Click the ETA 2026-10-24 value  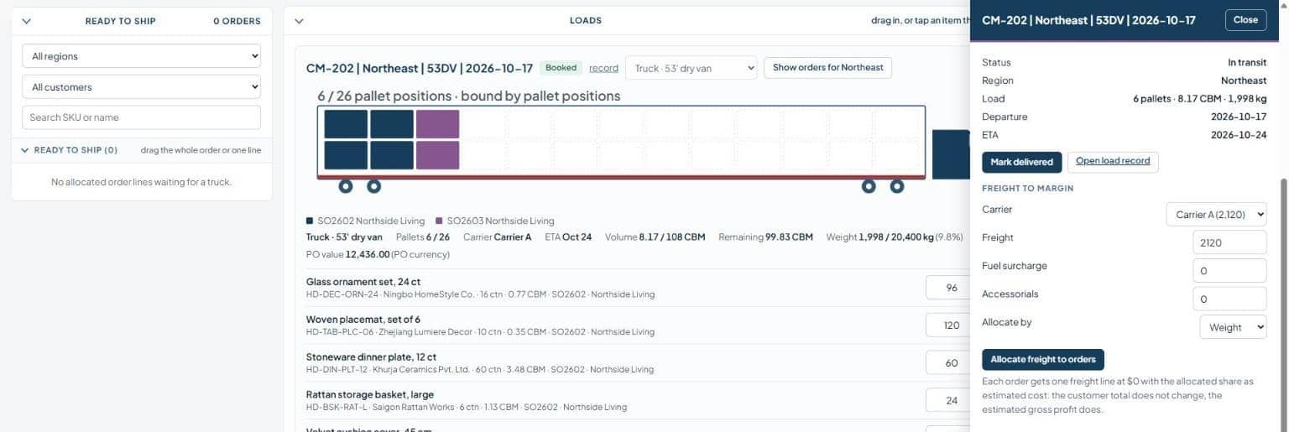1239,135
